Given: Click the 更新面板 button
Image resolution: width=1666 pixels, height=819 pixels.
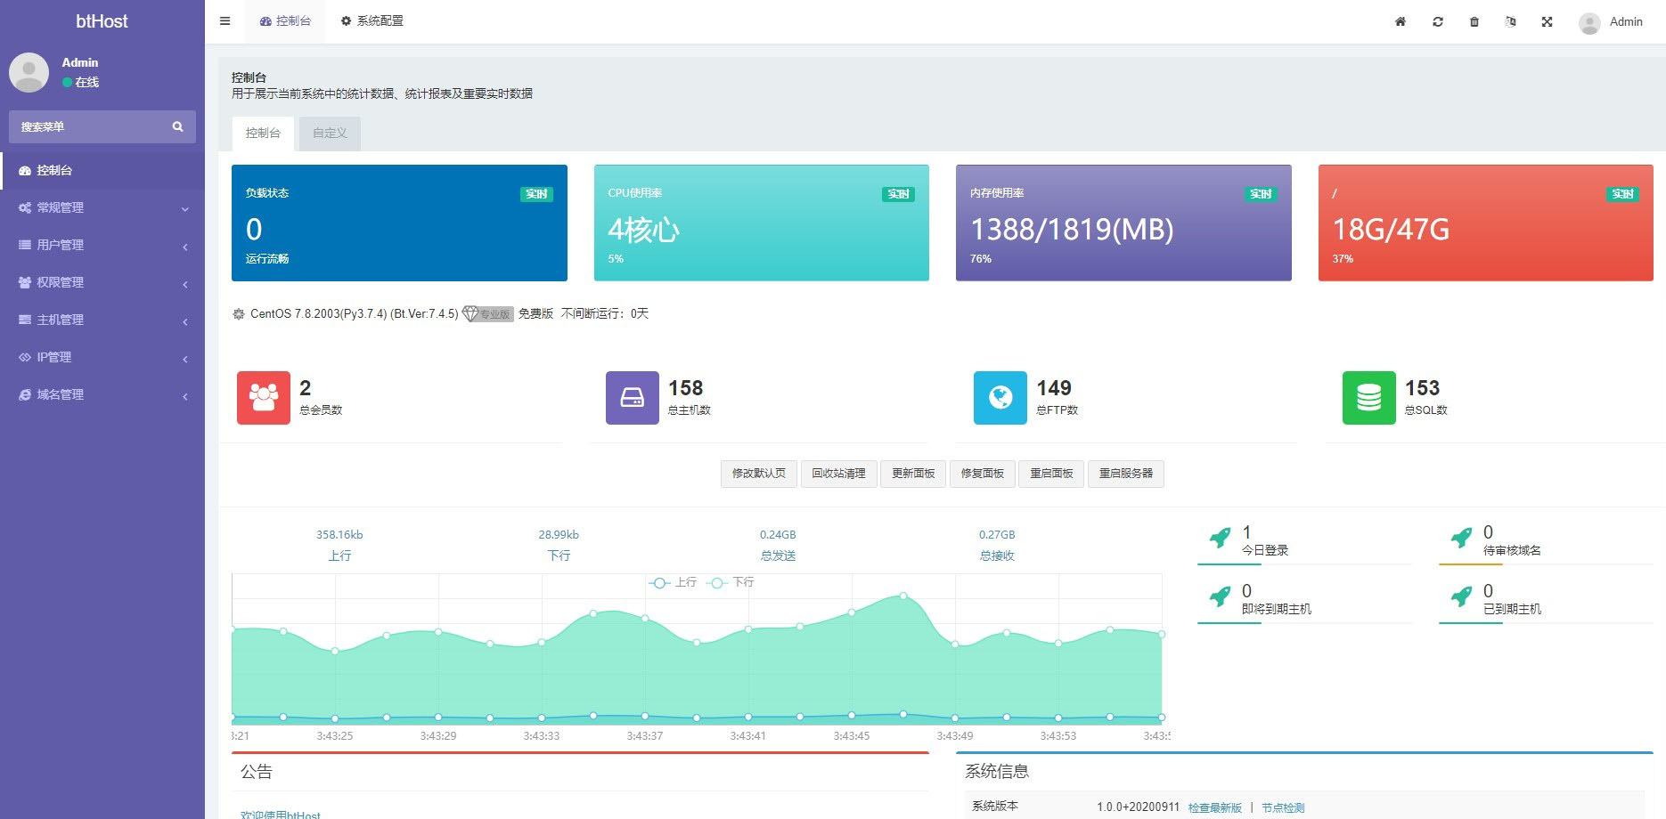Looking at the screenshot, I should [x=913, y=474].
